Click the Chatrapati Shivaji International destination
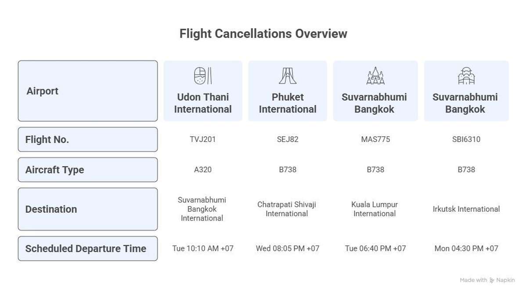This screenshot has height=294, width=527. pyautogui.click(x=287, y=209)
